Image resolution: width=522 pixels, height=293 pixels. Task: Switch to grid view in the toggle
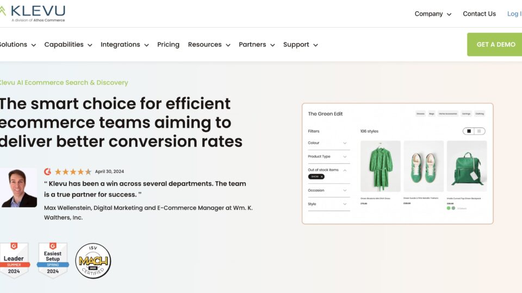pos(469,131)
